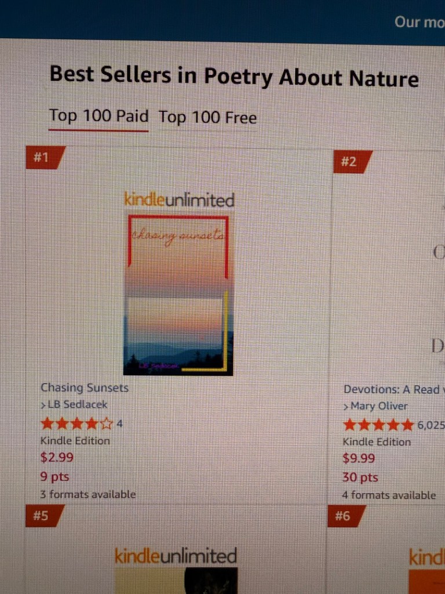Screen dimensions: 445x594
Task: View star ratings for Devotions
Action: [379, 425]
